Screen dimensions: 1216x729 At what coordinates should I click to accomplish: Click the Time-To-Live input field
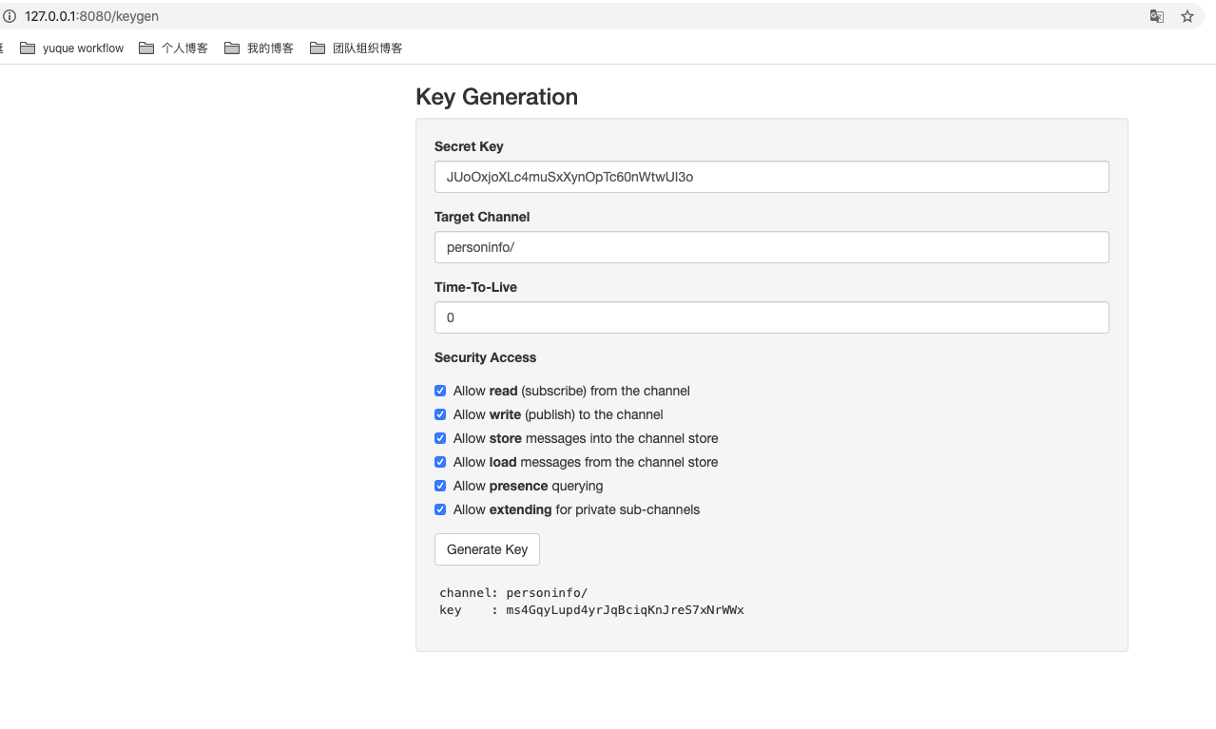click(771, 317)
